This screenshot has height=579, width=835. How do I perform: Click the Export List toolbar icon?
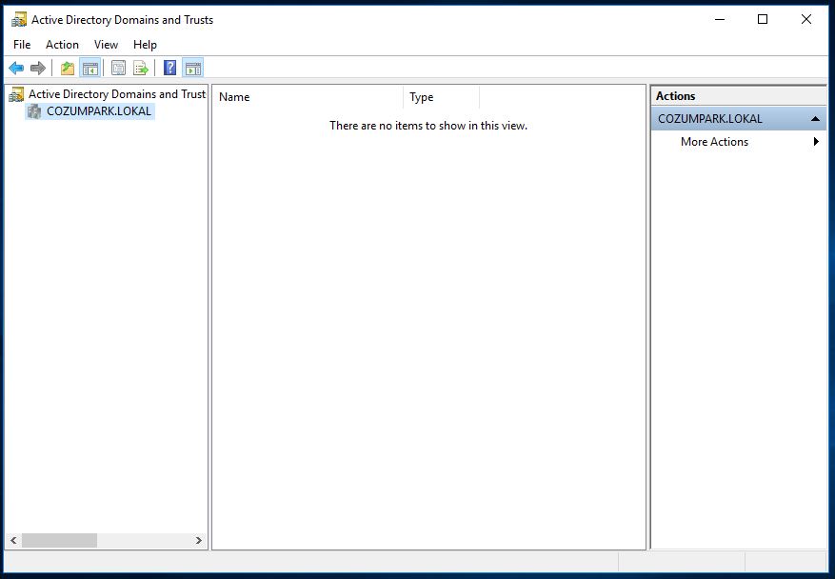pos(141,68)
